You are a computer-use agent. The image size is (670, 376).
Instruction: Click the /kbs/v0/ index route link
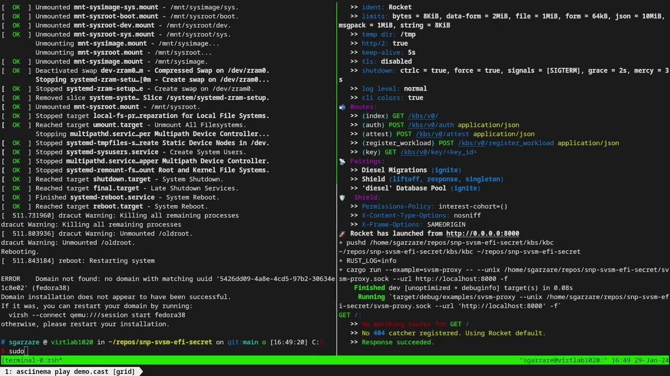click(x=423, y=116)
